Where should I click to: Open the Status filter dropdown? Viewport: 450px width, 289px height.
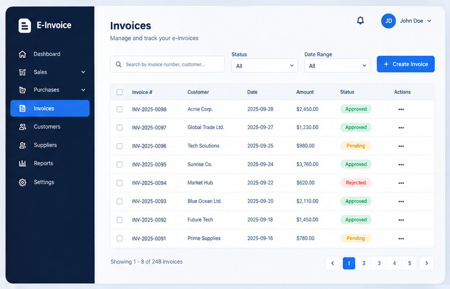(x=265, y=66)
